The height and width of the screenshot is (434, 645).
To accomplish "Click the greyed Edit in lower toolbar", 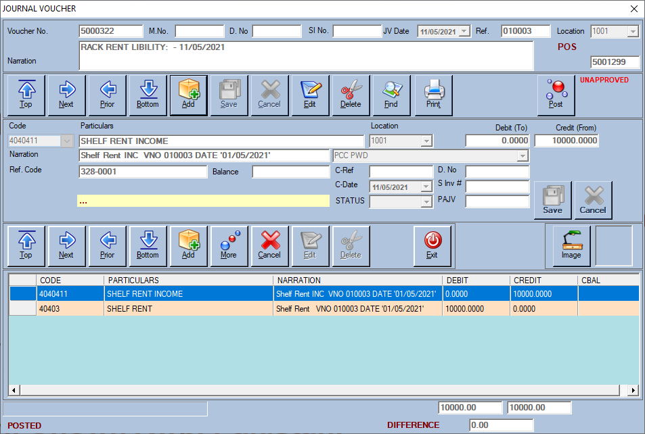I will pyautogui.click(x=310, y=246).
